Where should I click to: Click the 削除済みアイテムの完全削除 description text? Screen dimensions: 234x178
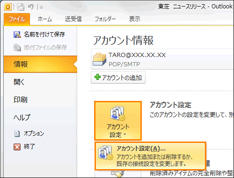pyautogui.click(x=192, y=173)
